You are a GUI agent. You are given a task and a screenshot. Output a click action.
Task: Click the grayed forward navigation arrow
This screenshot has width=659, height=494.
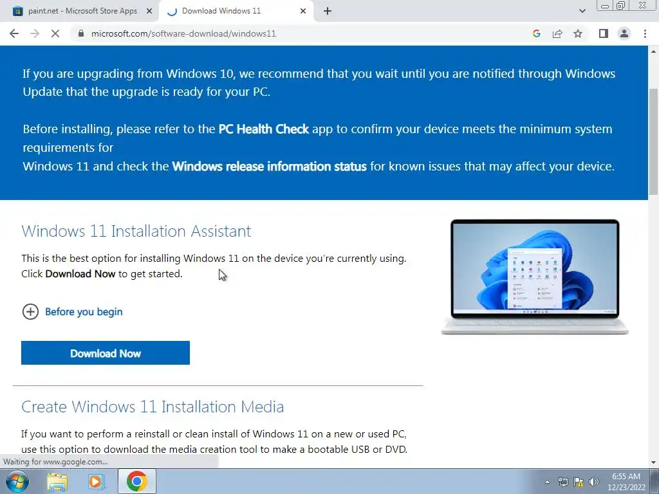[35, 33]
